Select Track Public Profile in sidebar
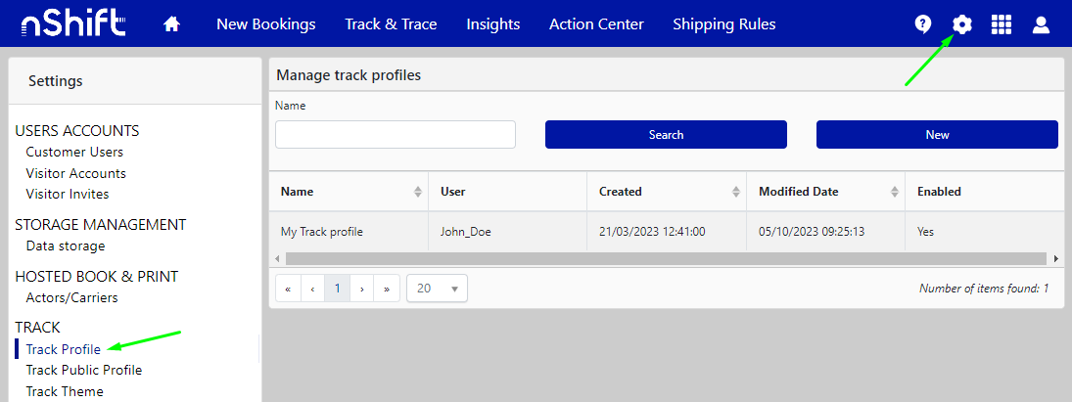 click(84, 370)
